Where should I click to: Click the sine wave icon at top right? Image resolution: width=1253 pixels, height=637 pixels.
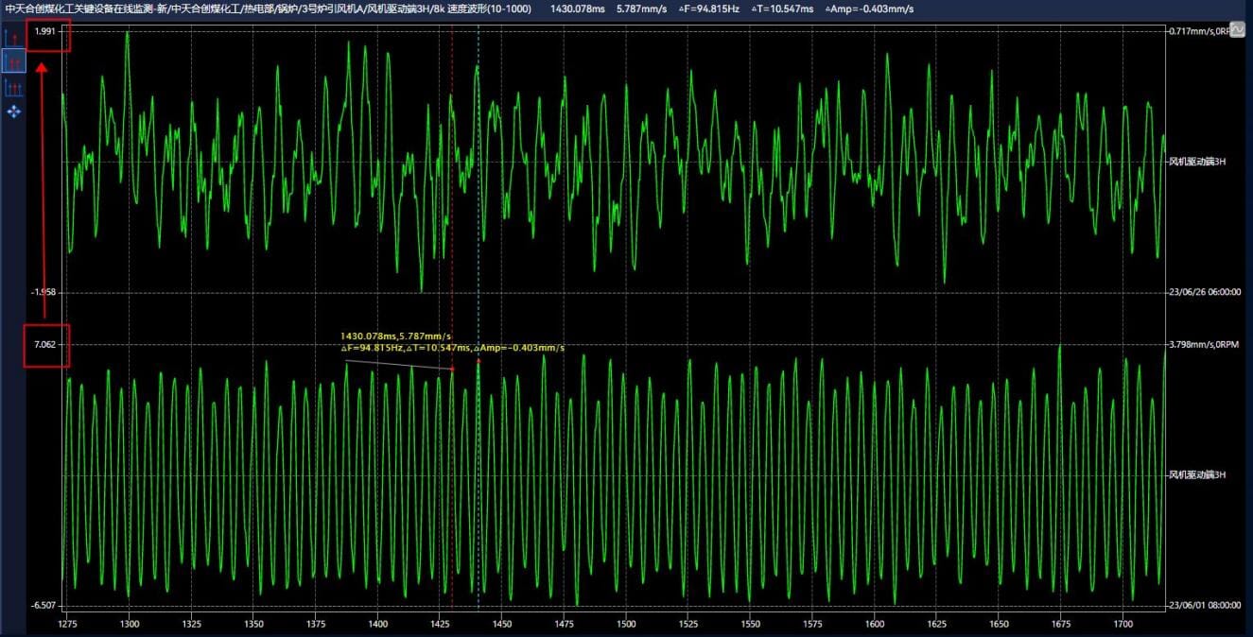1237,30
